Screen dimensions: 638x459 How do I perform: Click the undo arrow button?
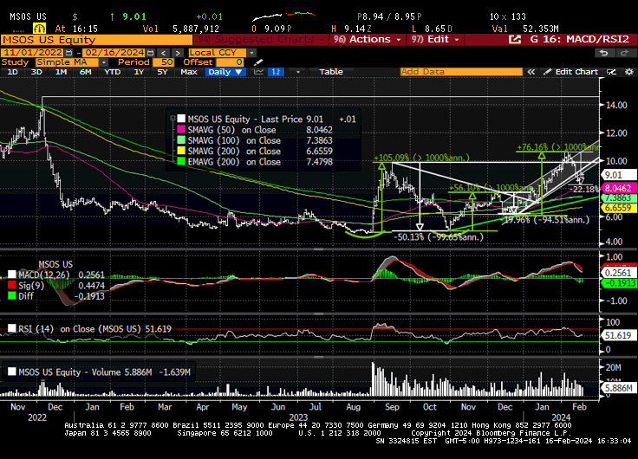[604, 53]
